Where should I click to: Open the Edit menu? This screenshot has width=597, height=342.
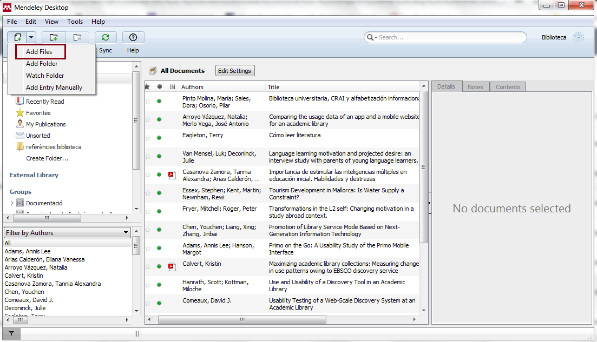(31, 22)
